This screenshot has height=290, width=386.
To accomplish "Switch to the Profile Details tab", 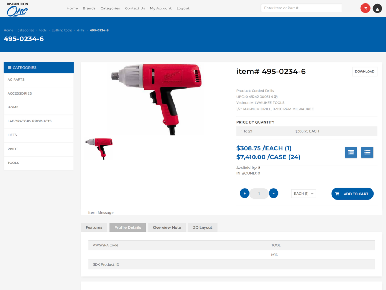I will click(x=127, y=227).
